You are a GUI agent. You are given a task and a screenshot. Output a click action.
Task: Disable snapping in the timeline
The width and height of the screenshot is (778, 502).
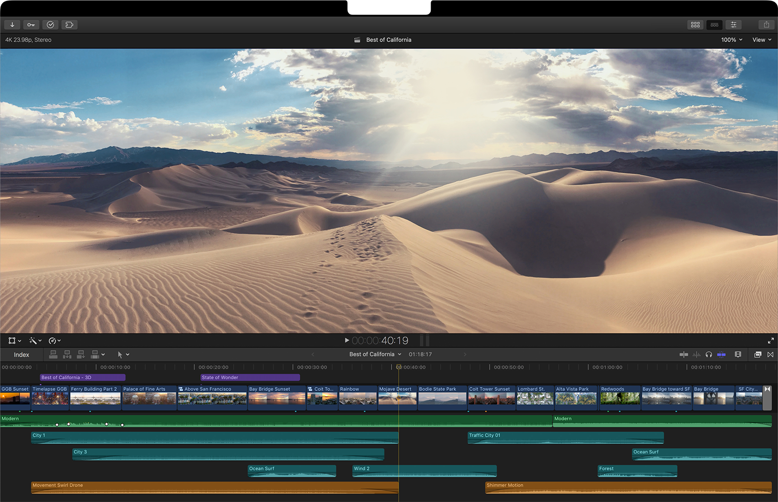tap(721, 354)
